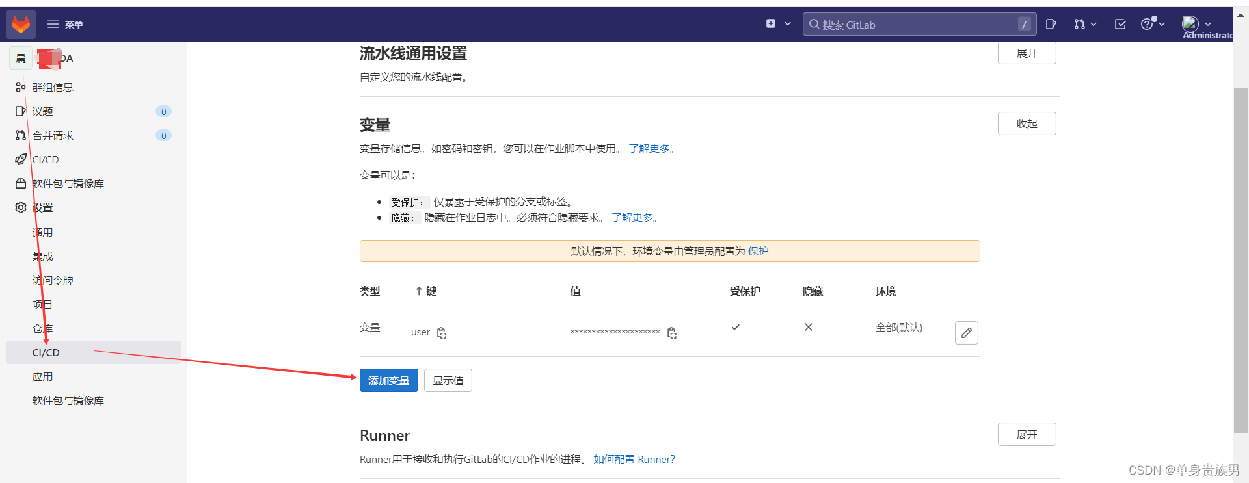This screenshot has height=483, width=1249.
Task: Expand the 流水线通用设置 section with 展开
Action: click(x=1027, y=53)
